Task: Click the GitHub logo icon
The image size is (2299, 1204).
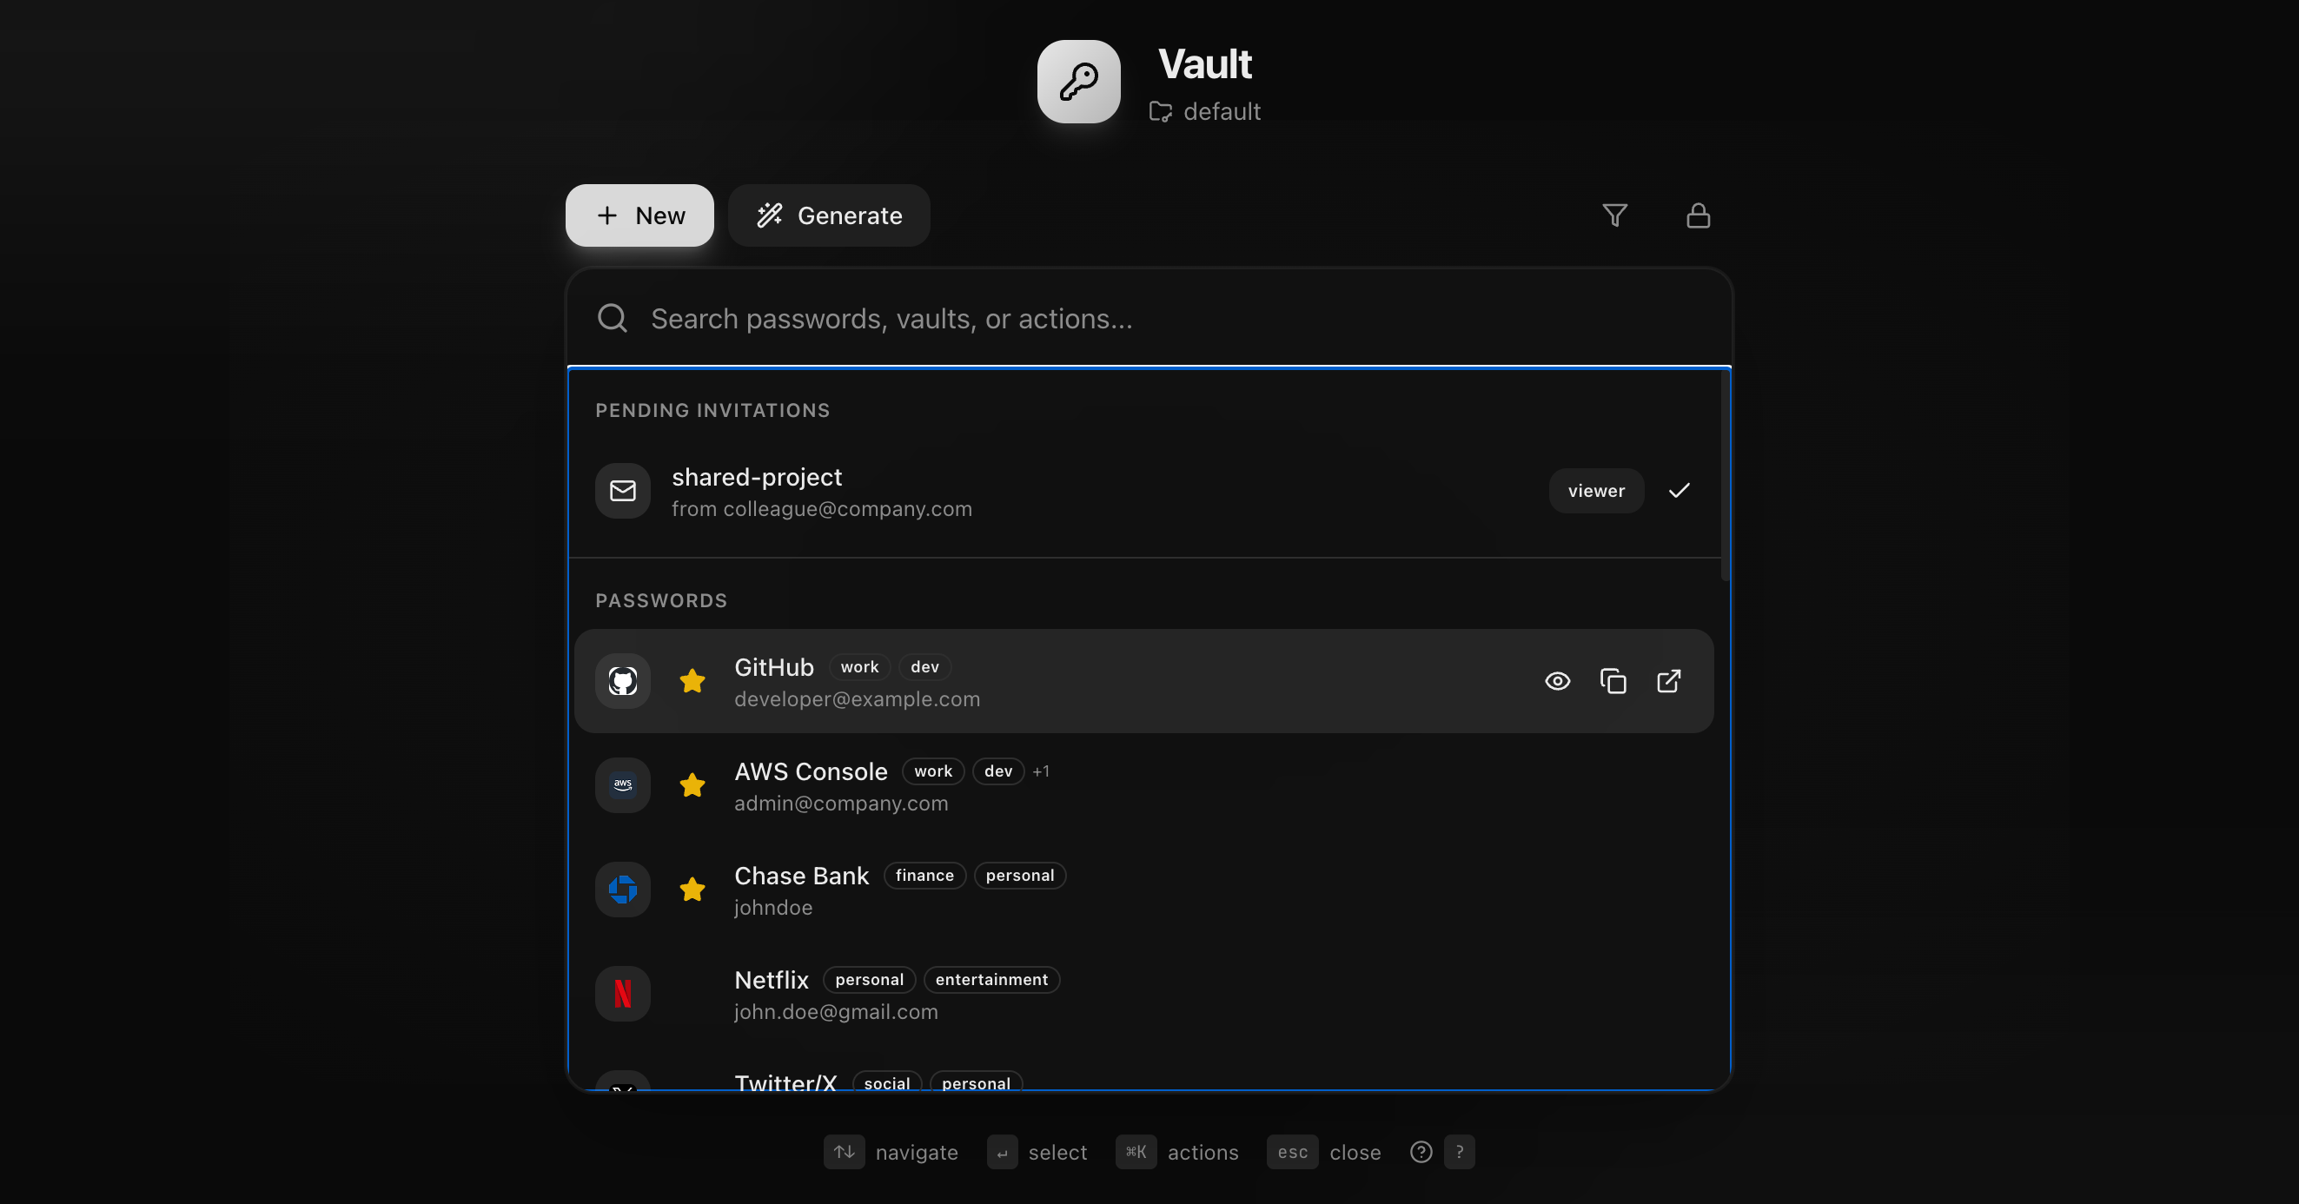Action: pyautogui.click(x=623, y=681)
